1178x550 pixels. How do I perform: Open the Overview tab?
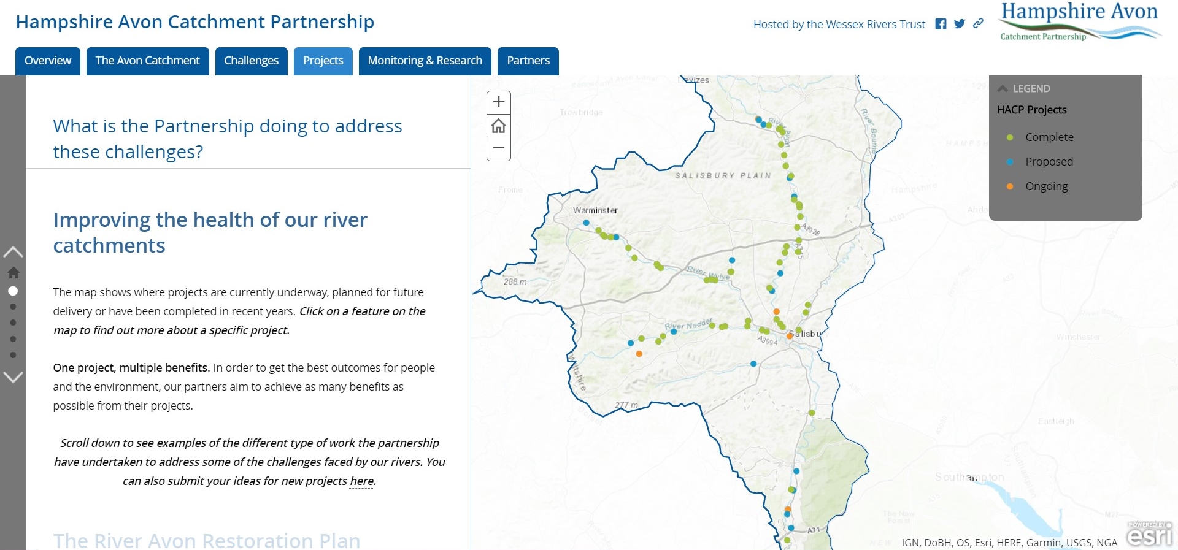click(x=48, y=61)
